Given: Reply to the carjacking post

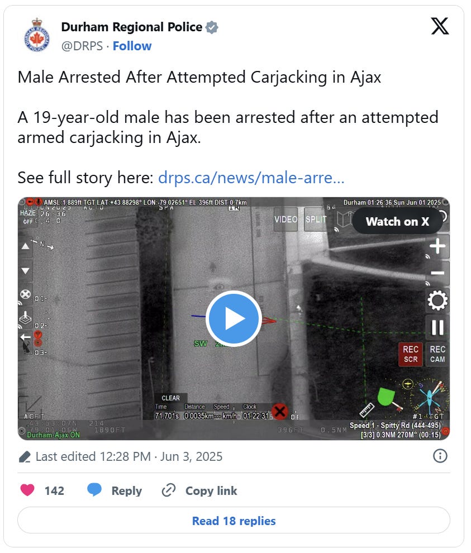Looking at the screenshot, I should (x=115, y=490).
